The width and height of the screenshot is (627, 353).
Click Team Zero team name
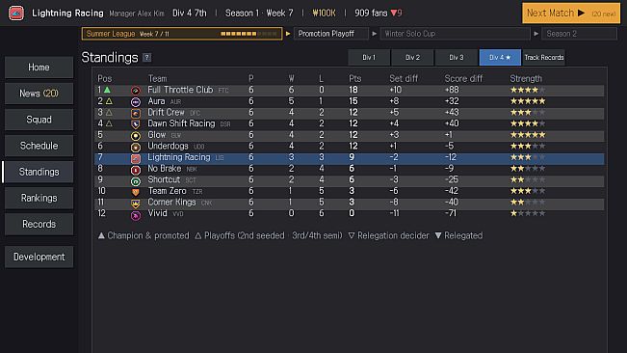(168, 191)
